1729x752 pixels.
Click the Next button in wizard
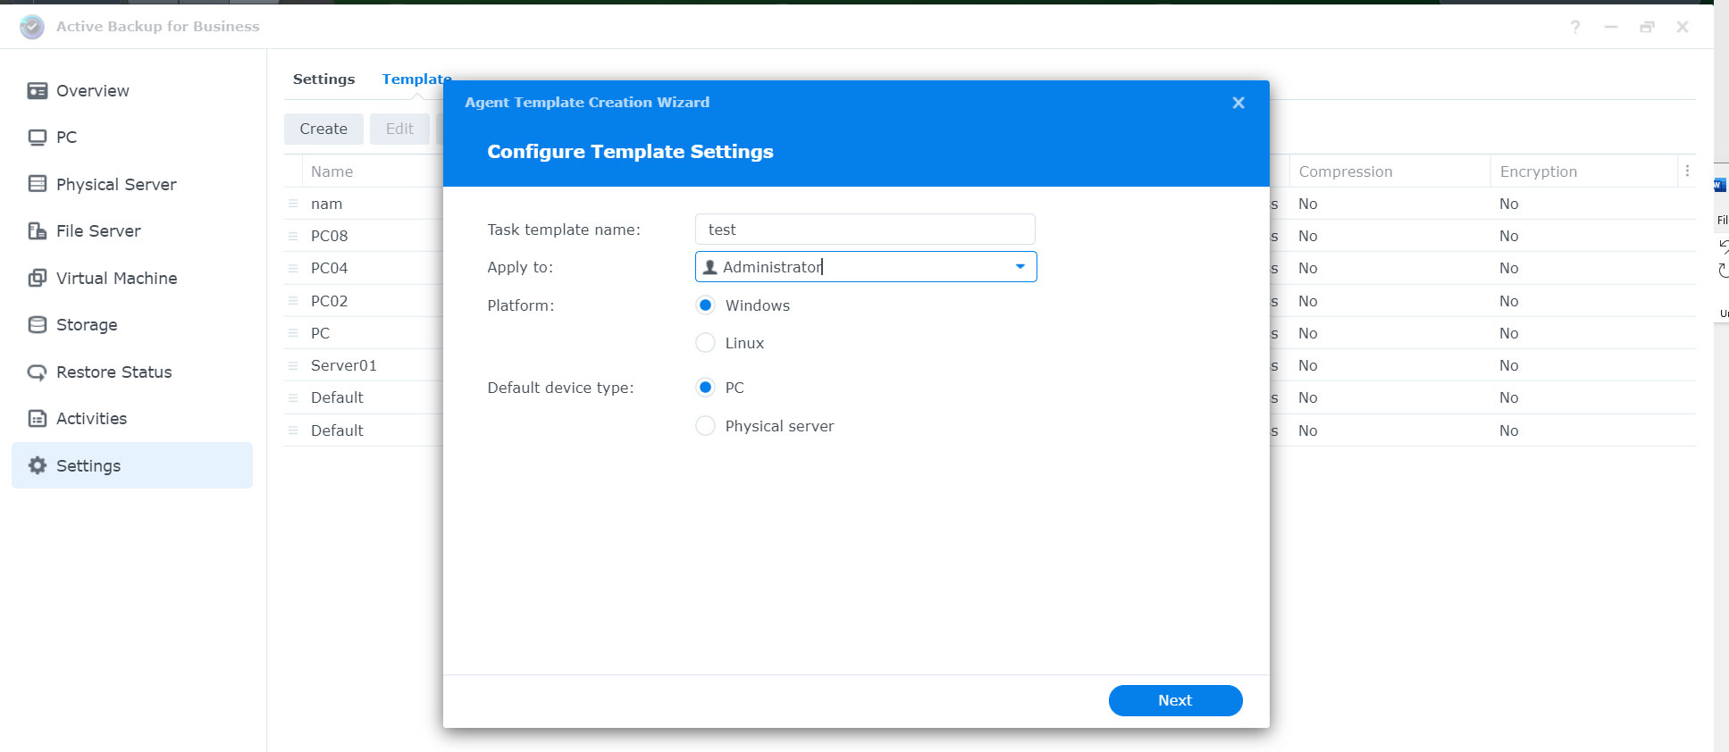point(1175,700)
